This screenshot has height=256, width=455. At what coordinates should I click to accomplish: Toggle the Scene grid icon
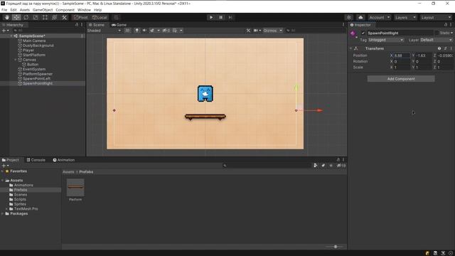[175, 31]
